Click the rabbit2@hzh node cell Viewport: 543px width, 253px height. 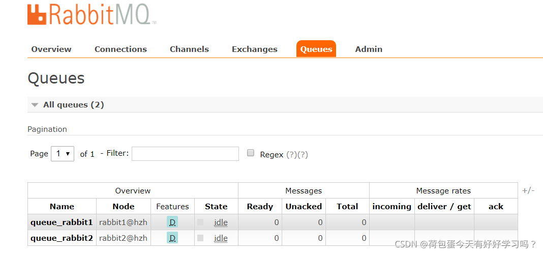click(123, 238)
